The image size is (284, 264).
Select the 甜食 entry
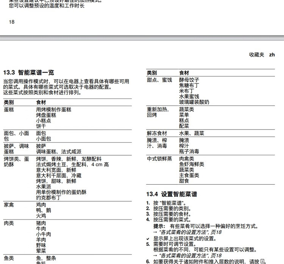[184, 181]
